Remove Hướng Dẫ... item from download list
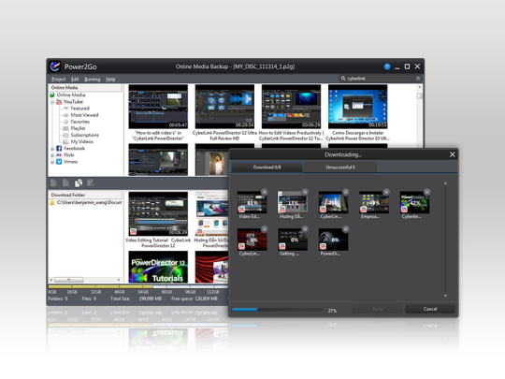Image resolution: width=505 pixels, height=379 pixels. pos(305,192)
